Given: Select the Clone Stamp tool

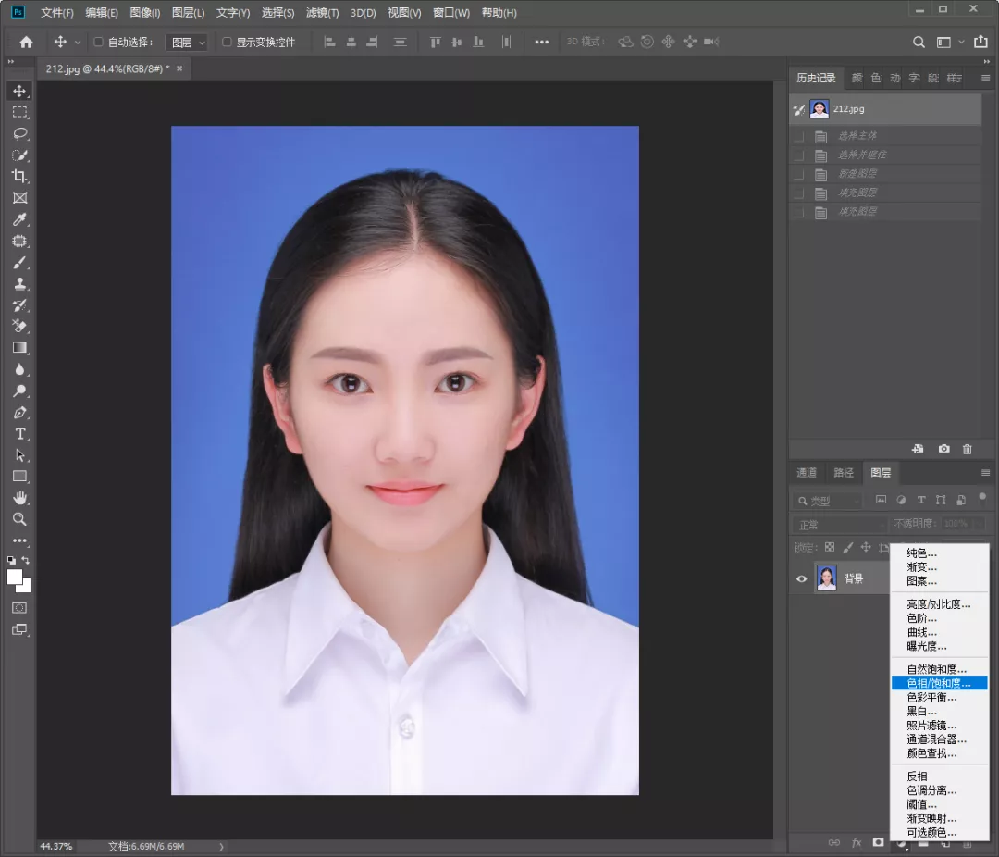Looking at the screenshot, I should coord(19,284).
